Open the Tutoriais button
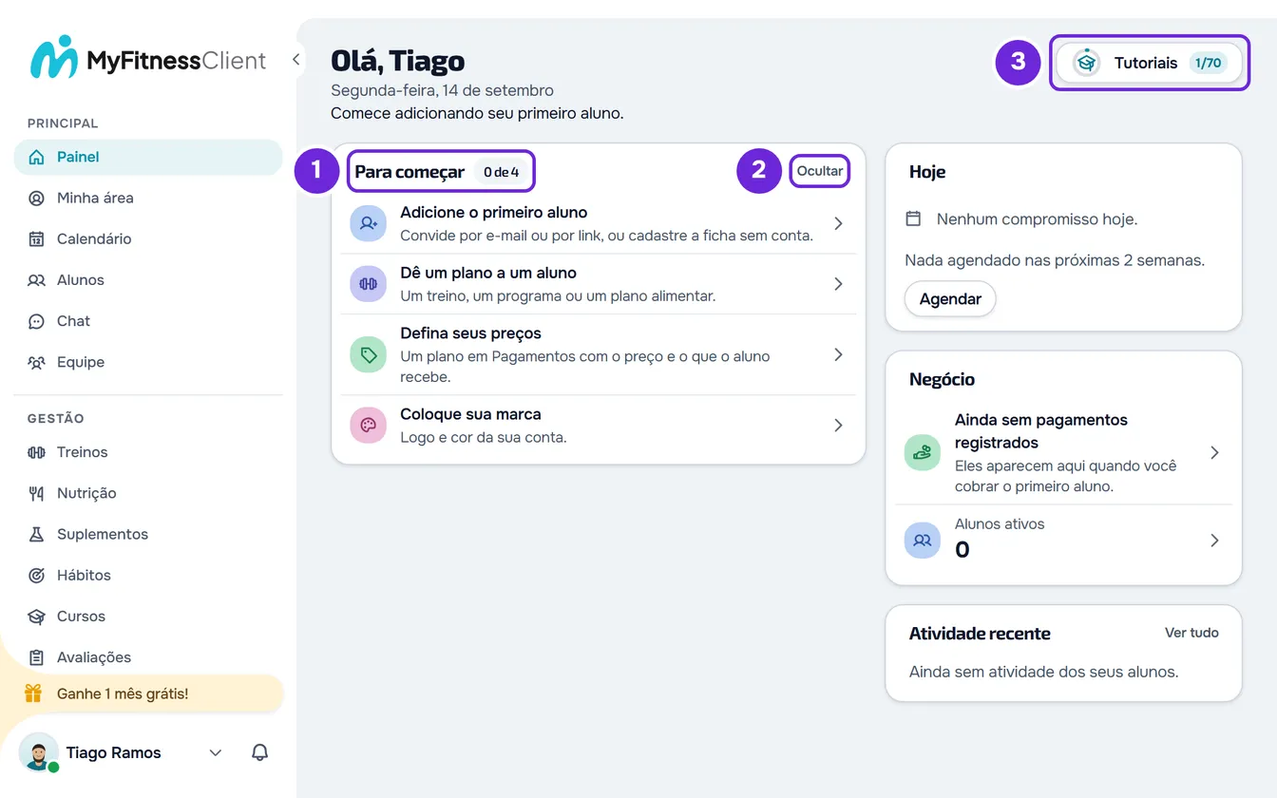The height and width of the screenshot is (798, 1277). point(1150,63)
